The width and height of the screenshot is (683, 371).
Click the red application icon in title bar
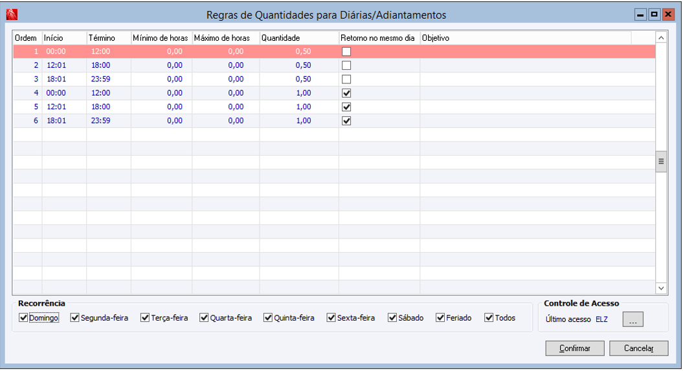coord(12,15)
